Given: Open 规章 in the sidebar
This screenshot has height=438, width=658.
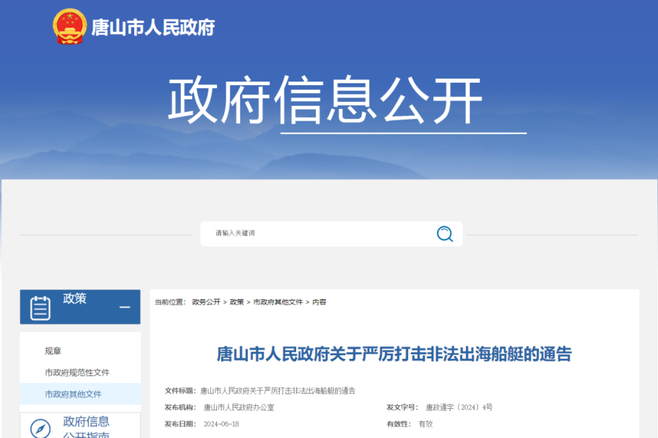Looking at the screenshot, I should tap(53, 351).
